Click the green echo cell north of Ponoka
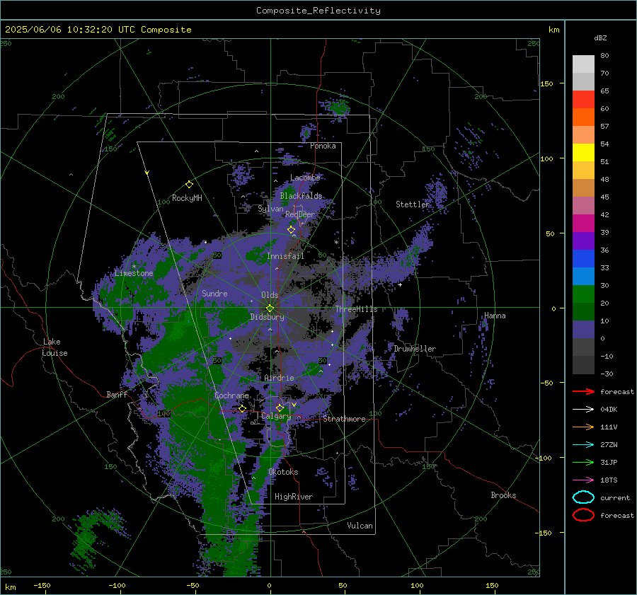637x595 pixels. tap(337, 108)
